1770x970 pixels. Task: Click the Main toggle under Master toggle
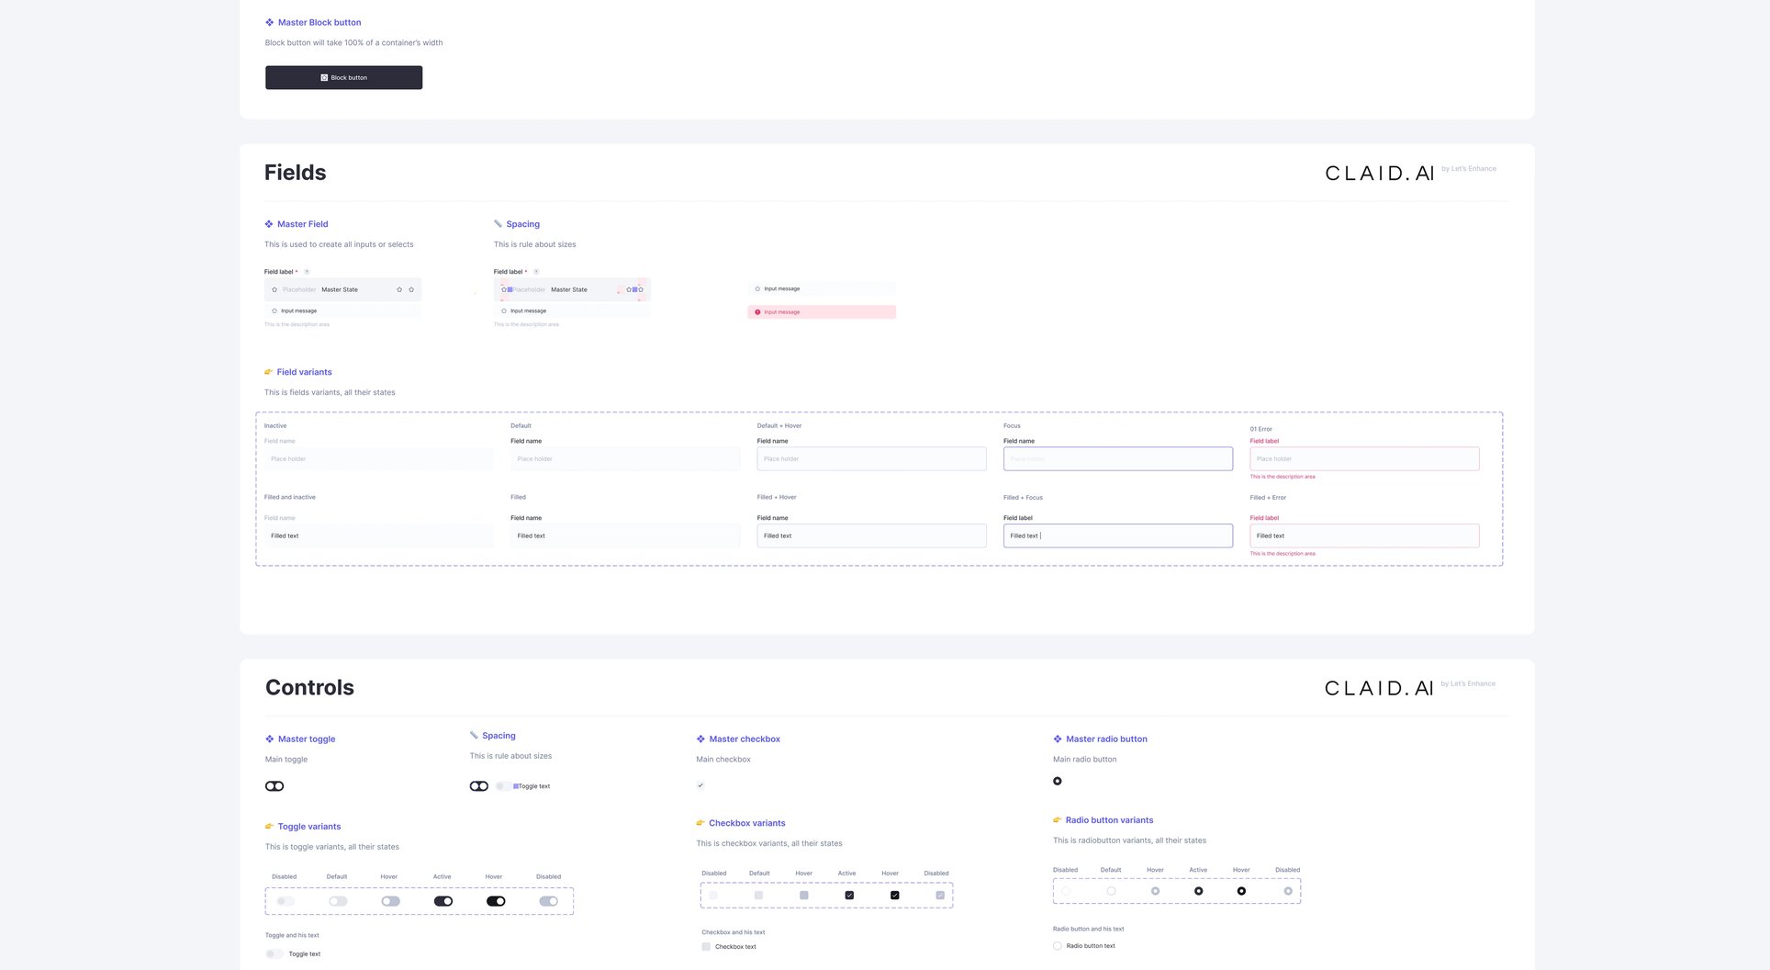(x=274, y=786)
